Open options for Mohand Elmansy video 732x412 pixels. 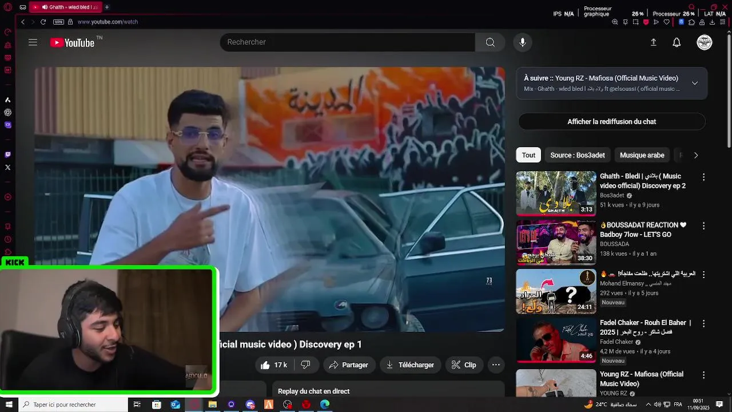(x=703, y=275)
